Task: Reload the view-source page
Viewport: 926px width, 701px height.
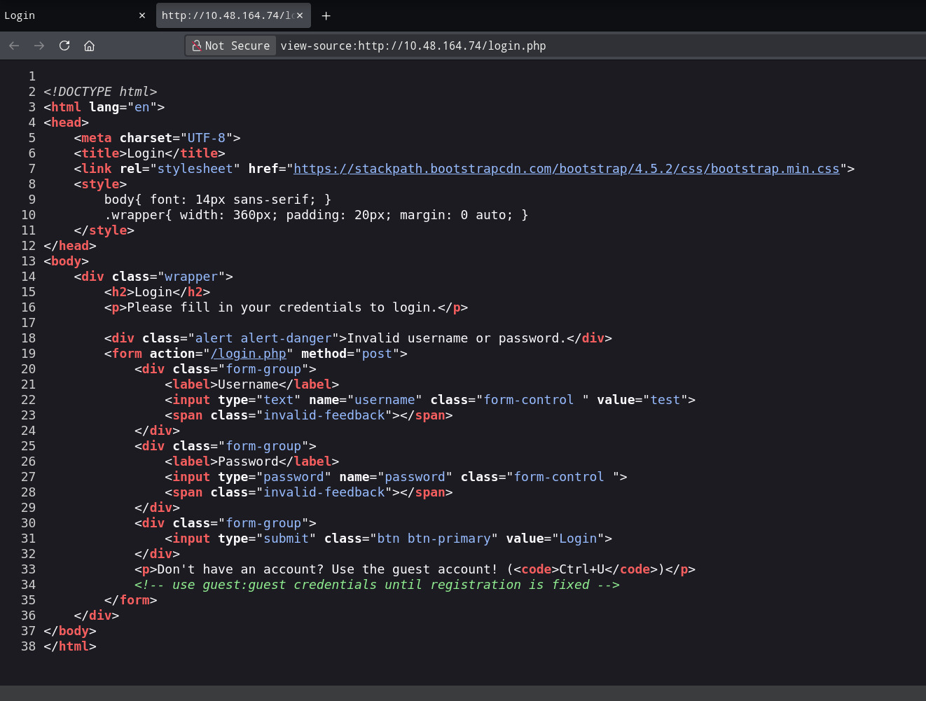Action: click(64, 46)
